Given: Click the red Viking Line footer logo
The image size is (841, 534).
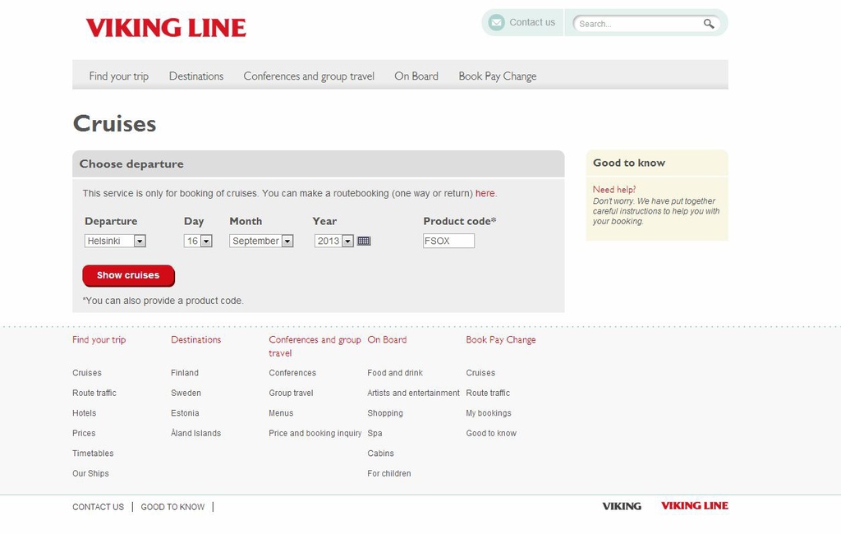Looking at the screenshot, I should (x=695, y=505).
